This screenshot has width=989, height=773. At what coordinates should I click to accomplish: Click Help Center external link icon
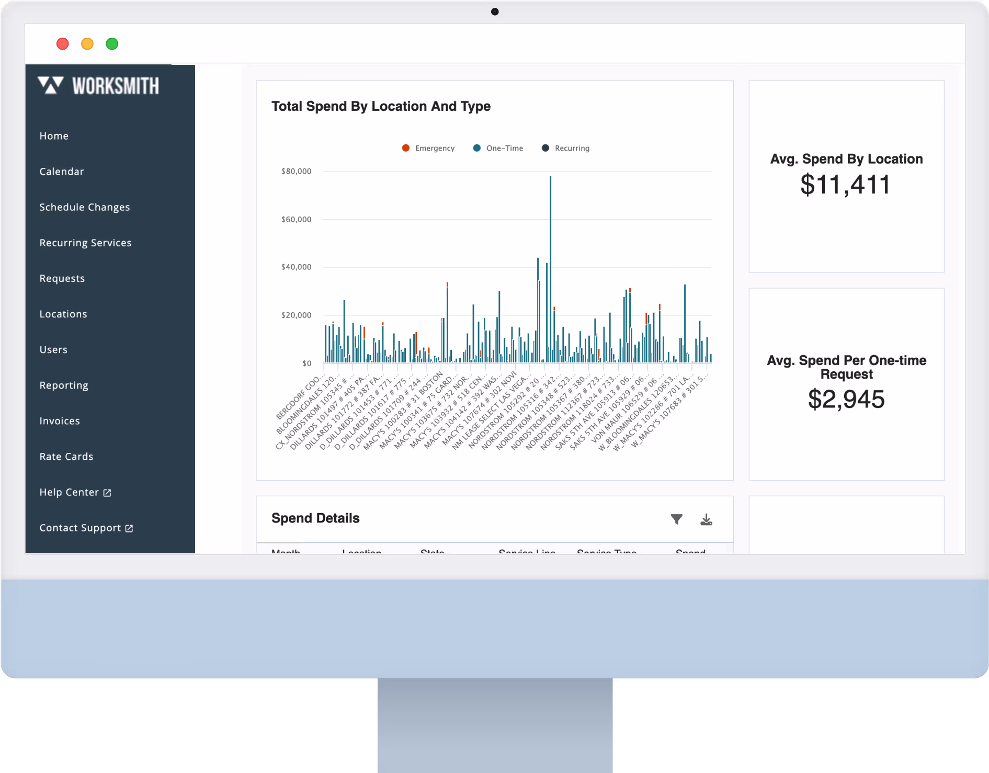[107, 493]
